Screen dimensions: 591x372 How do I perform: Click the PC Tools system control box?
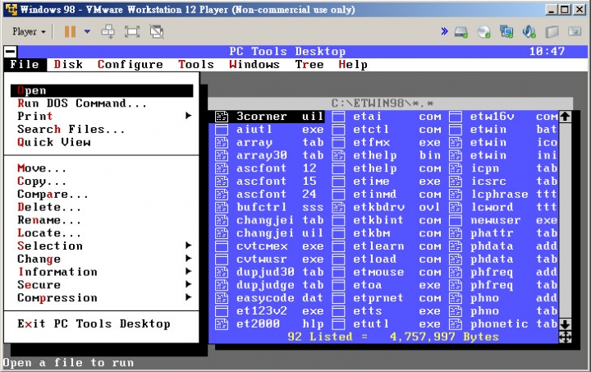tap(11, 51)
